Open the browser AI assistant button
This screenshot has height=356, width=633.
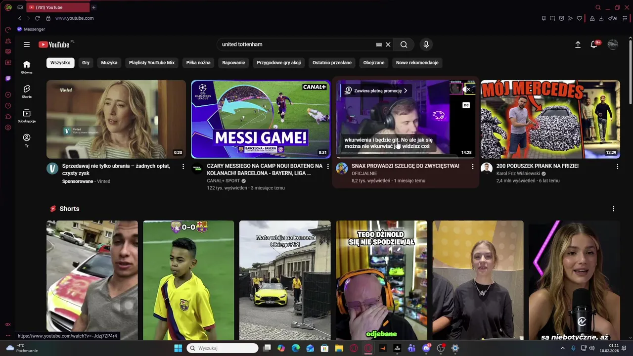click(x=613, y=18)
